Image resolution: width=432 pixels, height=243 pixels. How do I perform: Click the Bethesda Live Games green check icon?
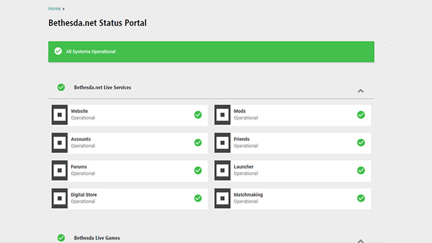tap(61, 238)
